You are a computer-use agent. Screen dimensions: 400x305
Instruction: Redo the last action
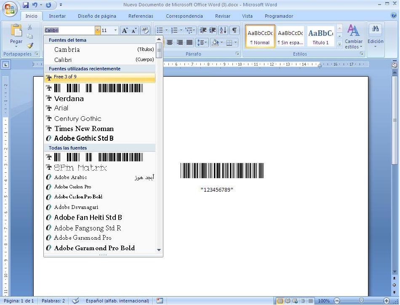48,5
